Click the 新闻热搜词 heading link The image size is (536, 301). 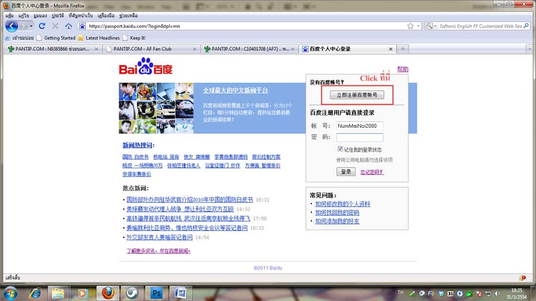(x=137, y=145)
